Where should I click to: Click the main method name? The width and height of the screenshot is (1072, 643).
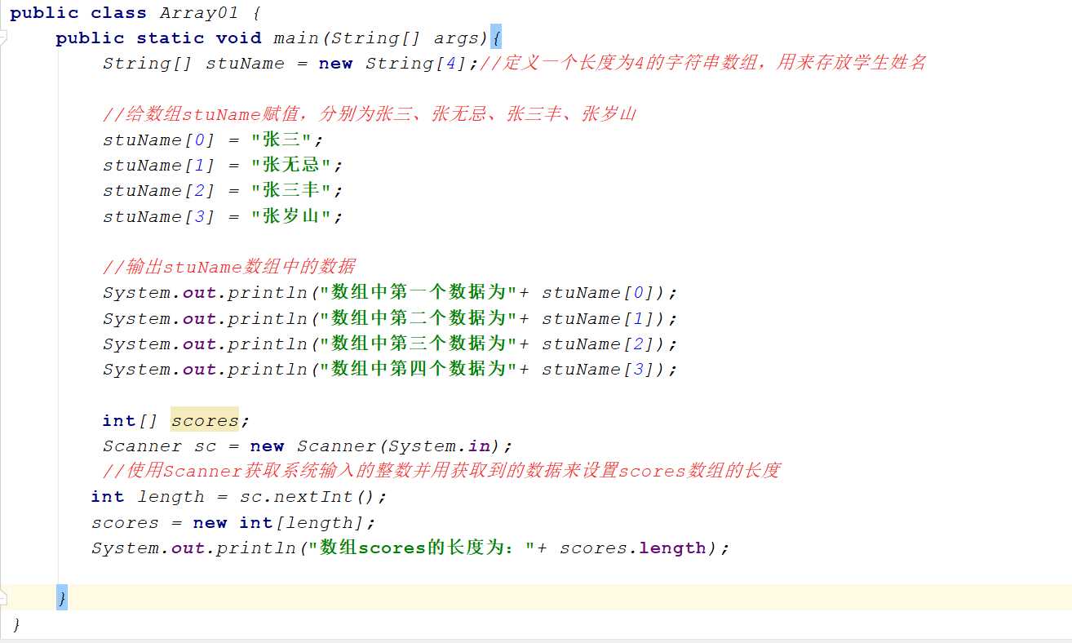pyautogui.click(x=296, y=38)
